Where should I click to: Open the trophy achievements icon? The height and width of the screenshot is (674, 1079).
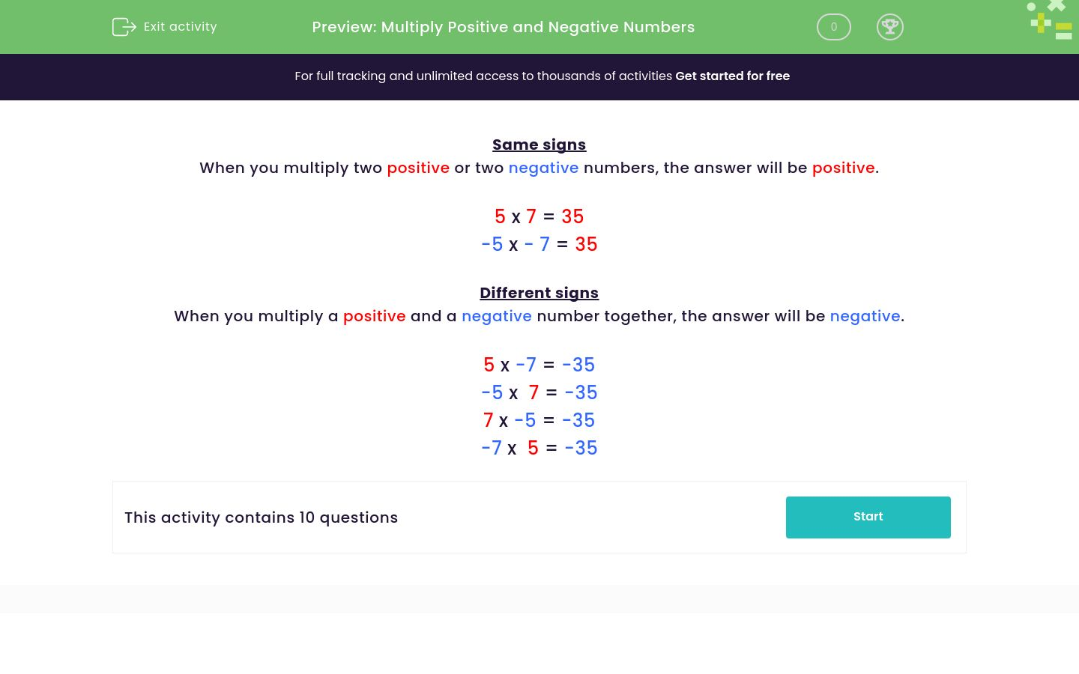coord(890,27)
